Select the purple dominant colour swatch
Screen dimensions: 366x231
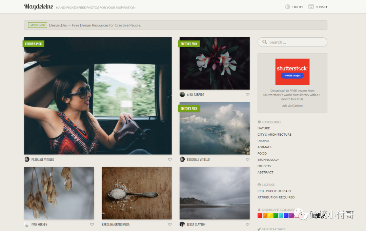click(x=291, y=215)
